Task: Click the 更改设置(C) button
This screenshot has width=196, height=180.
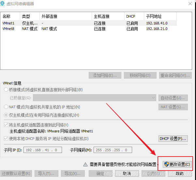Action: coord(177,164)
